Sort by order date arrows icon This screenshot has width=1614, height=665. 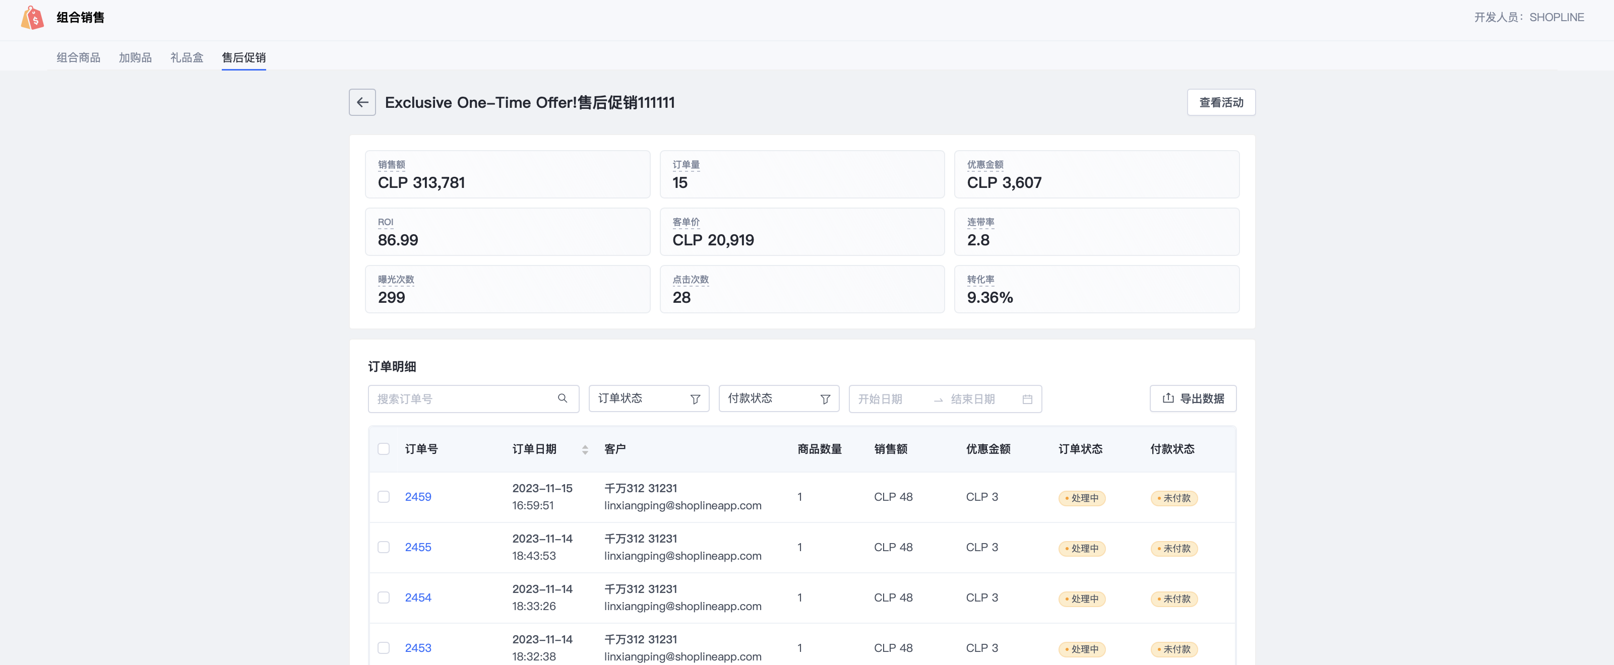pyautogui.click(x=585, y=449)
